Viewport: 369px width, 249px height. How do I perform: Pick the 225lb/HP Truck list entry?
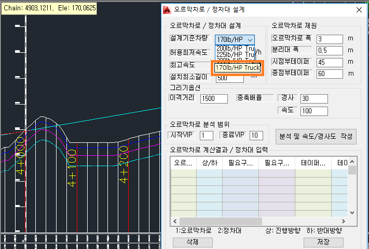point(235,54)
